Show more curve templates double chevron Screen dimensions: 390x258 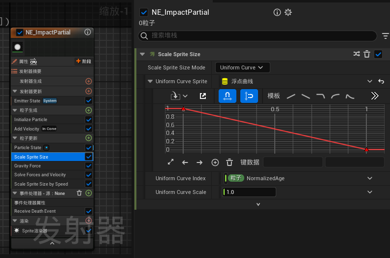click(x=375, y=96)
